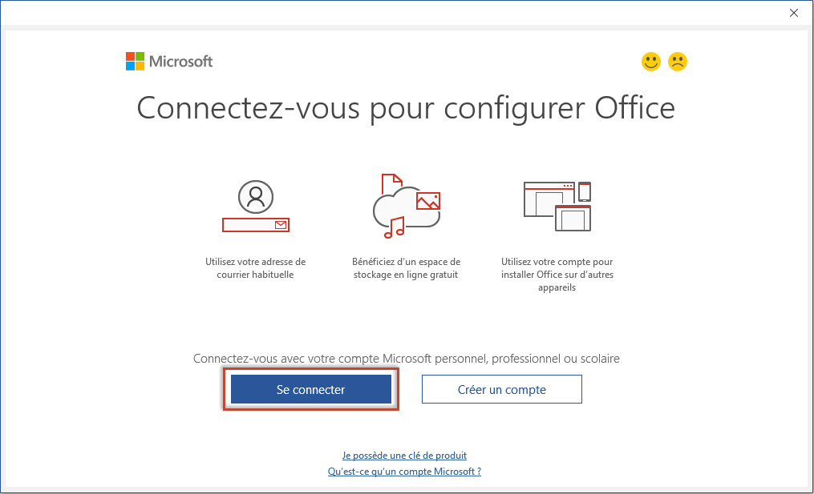Click the red music note icon
Image resolution: width=814 pixels, height=494 pixels.
pos(395,227)
